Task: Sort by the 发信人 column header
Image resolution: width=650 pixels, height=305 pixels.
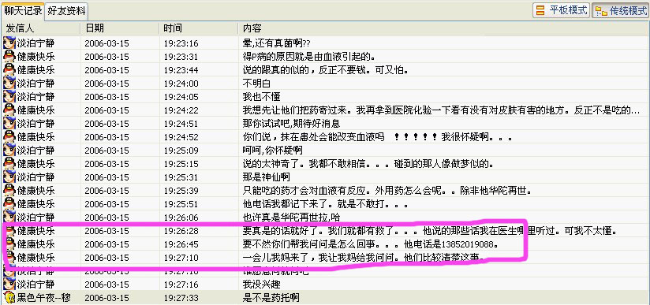Action: click(x=41, y=28)
